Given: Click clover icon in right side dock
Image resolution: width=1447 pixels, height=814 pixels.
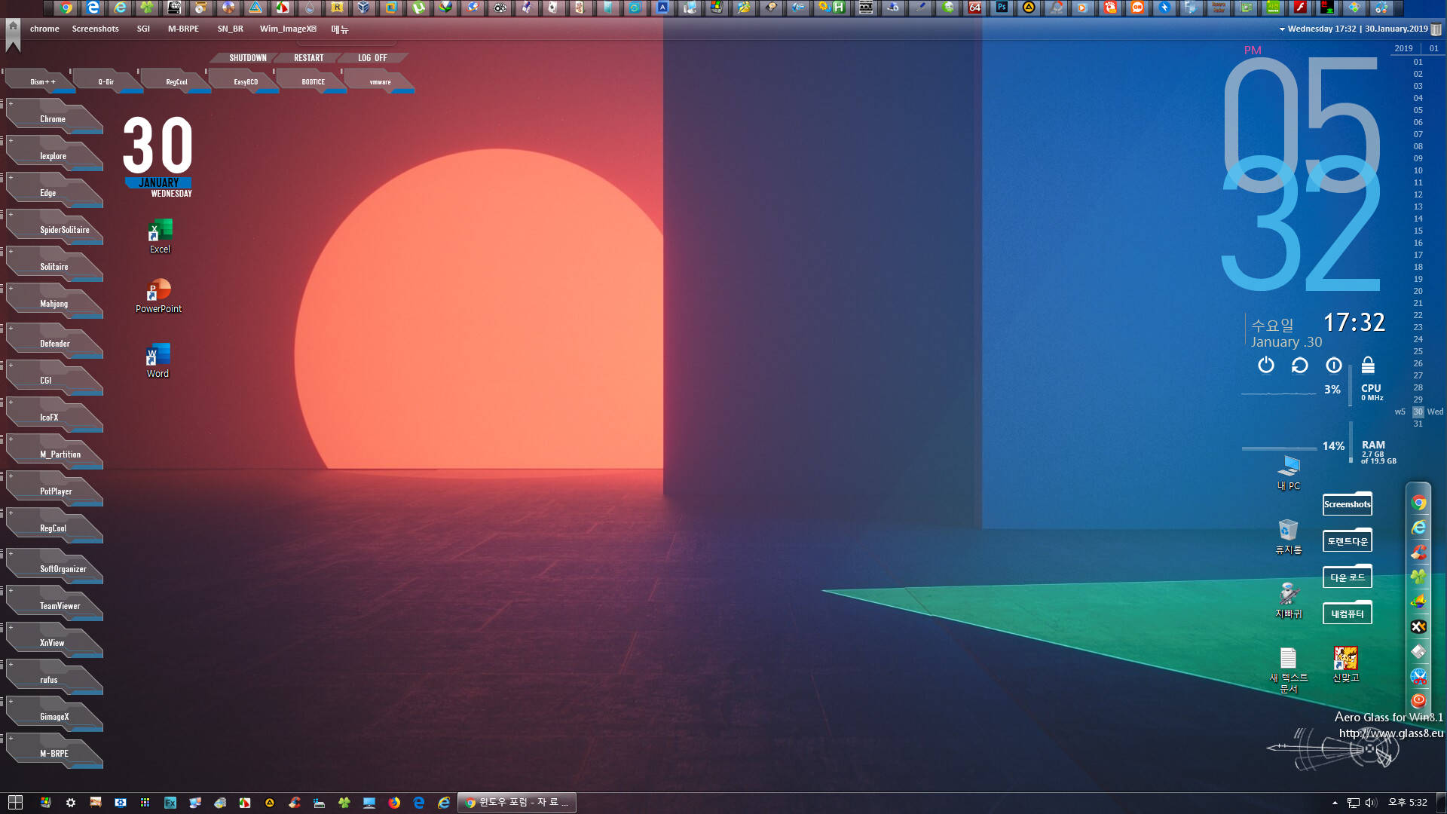Looking at the screenshot, I should click(x=1419, y=577).
